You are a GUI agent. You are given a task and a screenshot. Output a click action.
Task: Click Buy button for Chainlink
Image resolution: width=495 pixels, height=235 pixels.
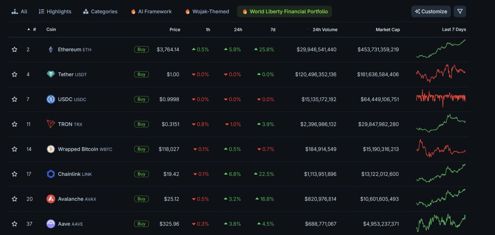(x=141, y=174)
